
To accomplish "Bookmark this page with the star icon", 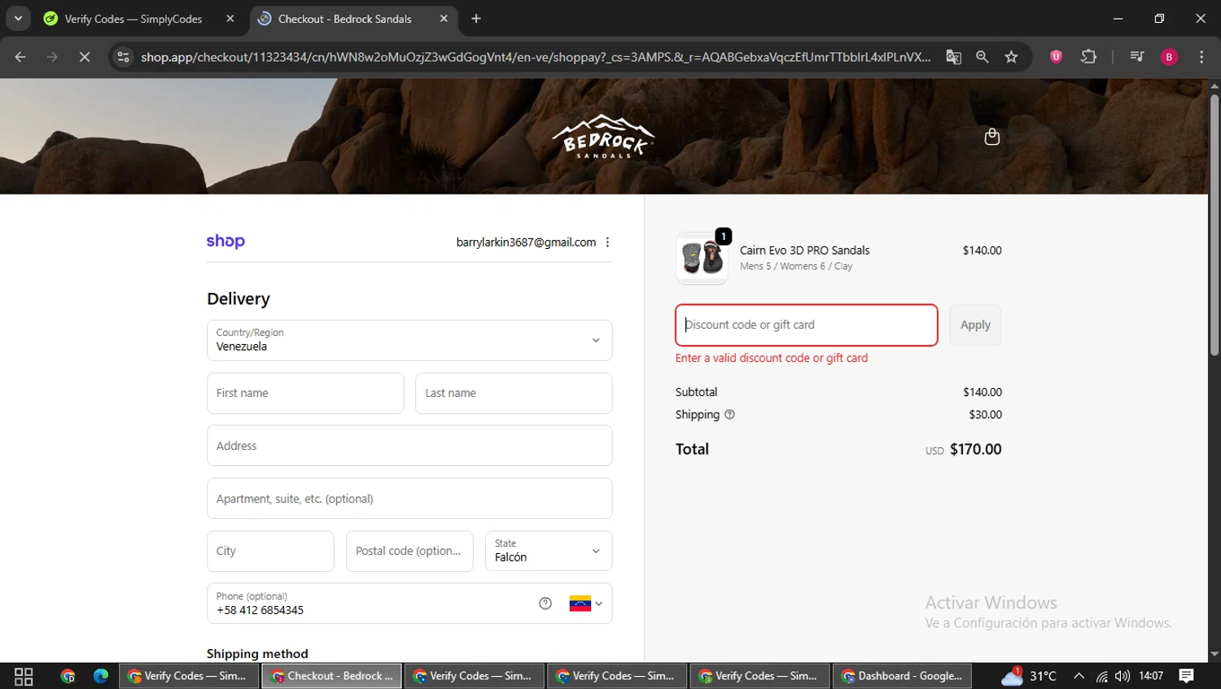I will click(x=1011, y=57).
